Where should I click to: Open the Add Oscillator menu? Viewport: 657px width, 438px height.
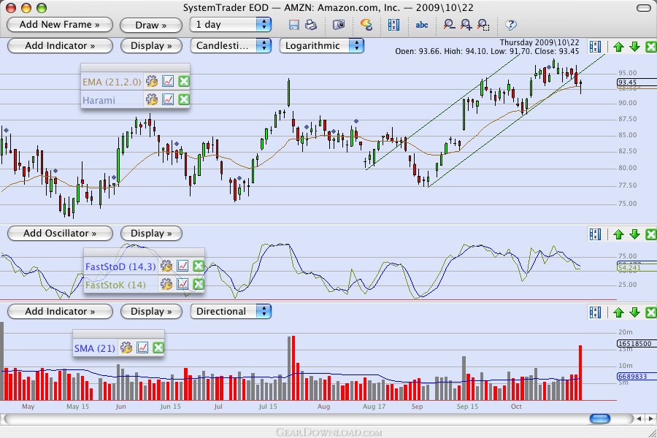coord(60,233)
